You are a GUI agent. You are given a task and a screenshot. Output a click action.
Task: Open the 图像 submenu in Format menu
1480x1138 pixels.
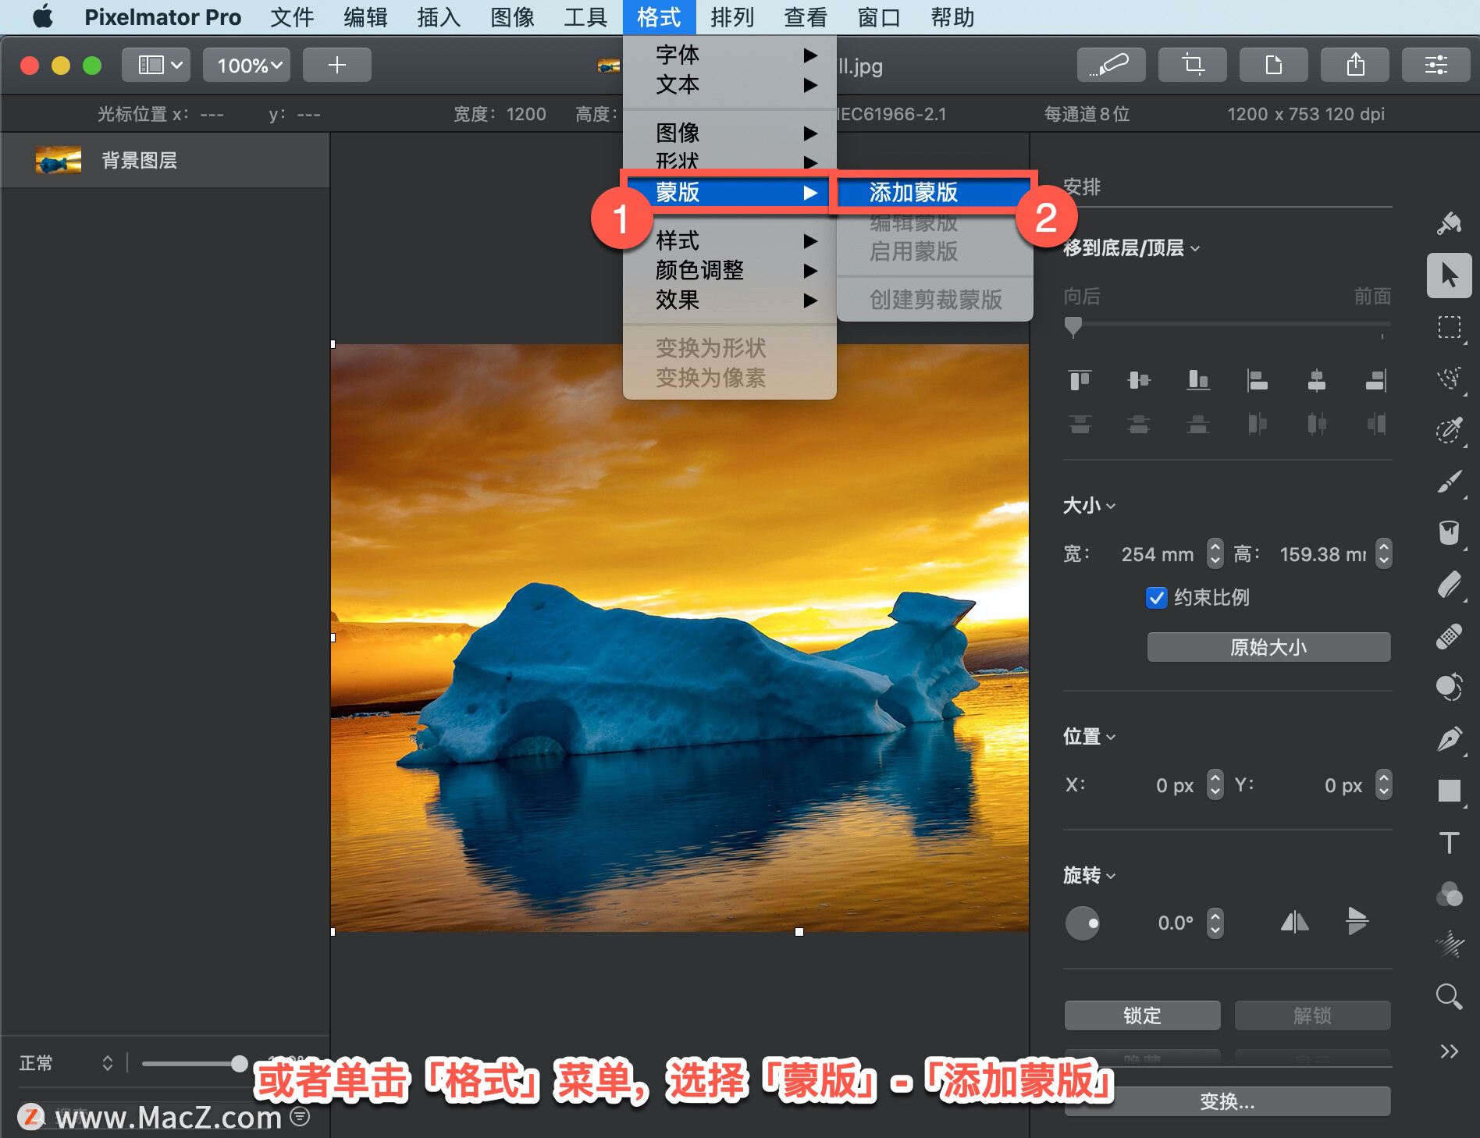[730, 133]
